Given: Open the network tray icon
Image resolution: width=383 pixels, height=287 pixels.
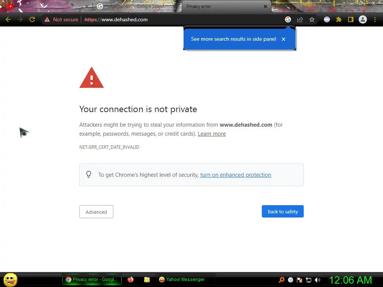Looking at the screenshot, I should point(309,280).
